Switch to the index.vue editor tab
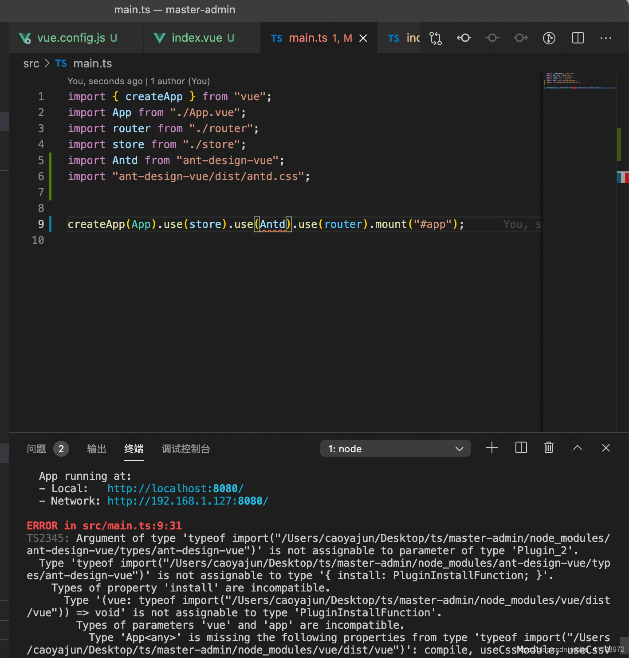Screen dimensions: 629x658 (x=202, y=38)
